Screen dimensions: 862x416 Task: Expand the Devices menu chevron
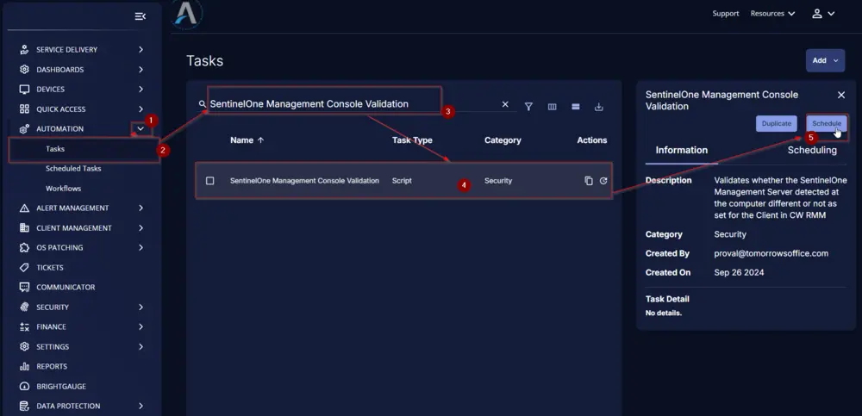pos(141,89)
